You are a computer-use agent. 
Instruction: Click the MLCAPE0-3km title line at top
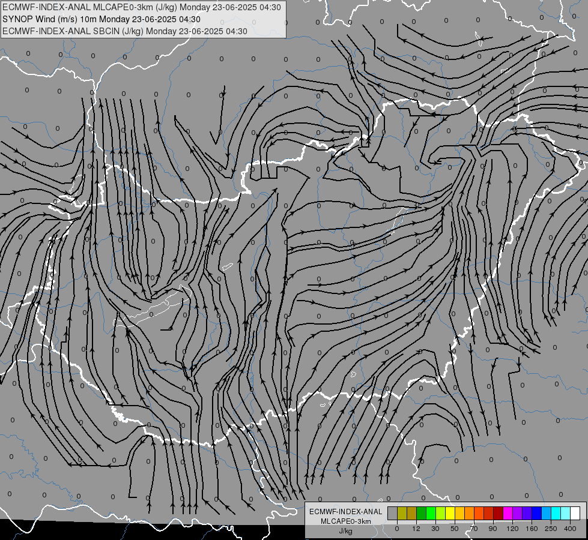141,7
